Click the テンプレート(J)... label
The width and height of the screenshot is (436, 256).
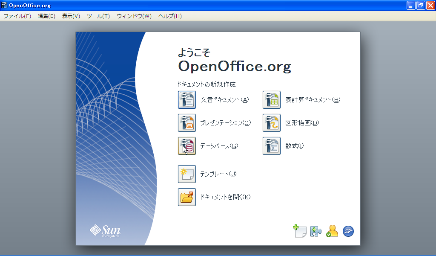click(220, 174)
